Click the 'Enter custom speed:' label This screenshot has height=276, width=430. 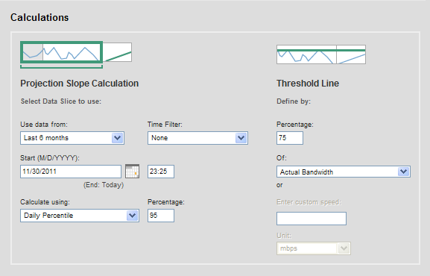(x=309, y=202)
